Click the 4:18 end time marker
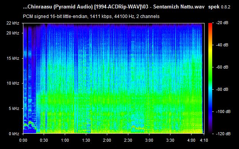Screen dimensions: 239x149 coord(204,140)
